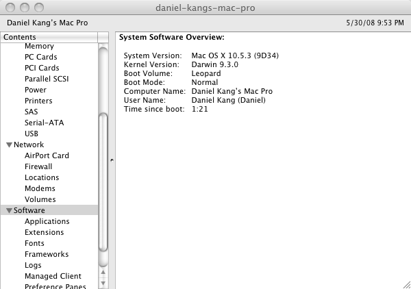
Task: Show Serial-ATA details
Action: 45,123
